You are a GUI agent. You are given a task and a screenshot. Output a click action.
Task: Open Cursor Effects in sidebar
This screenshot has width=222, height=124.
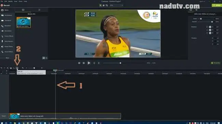[7, 36]
